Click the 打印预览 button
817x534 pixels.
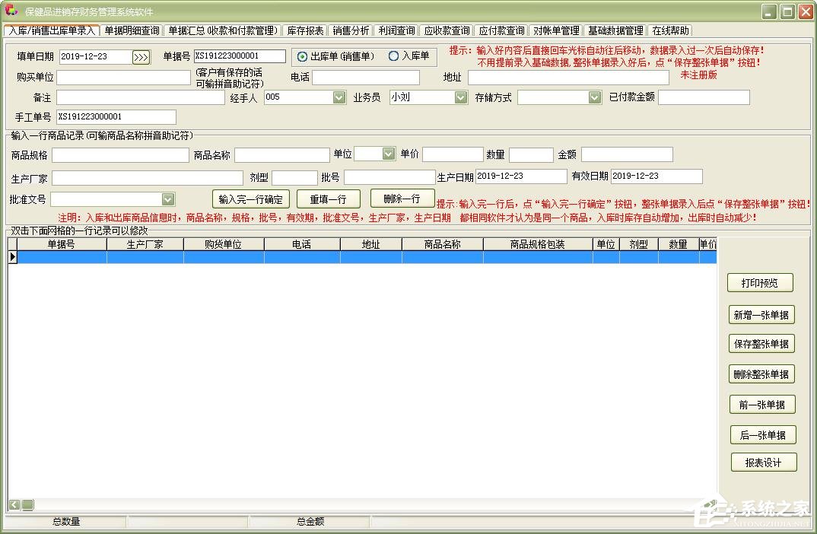coord(760,283)
